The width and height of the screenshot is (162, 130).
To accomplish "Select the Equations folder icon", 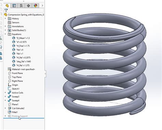I will point(10,34).
